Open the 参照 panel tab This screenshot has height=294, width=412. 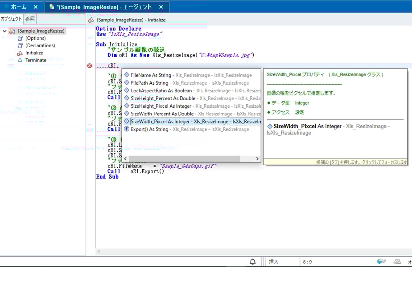coord(30,19)
